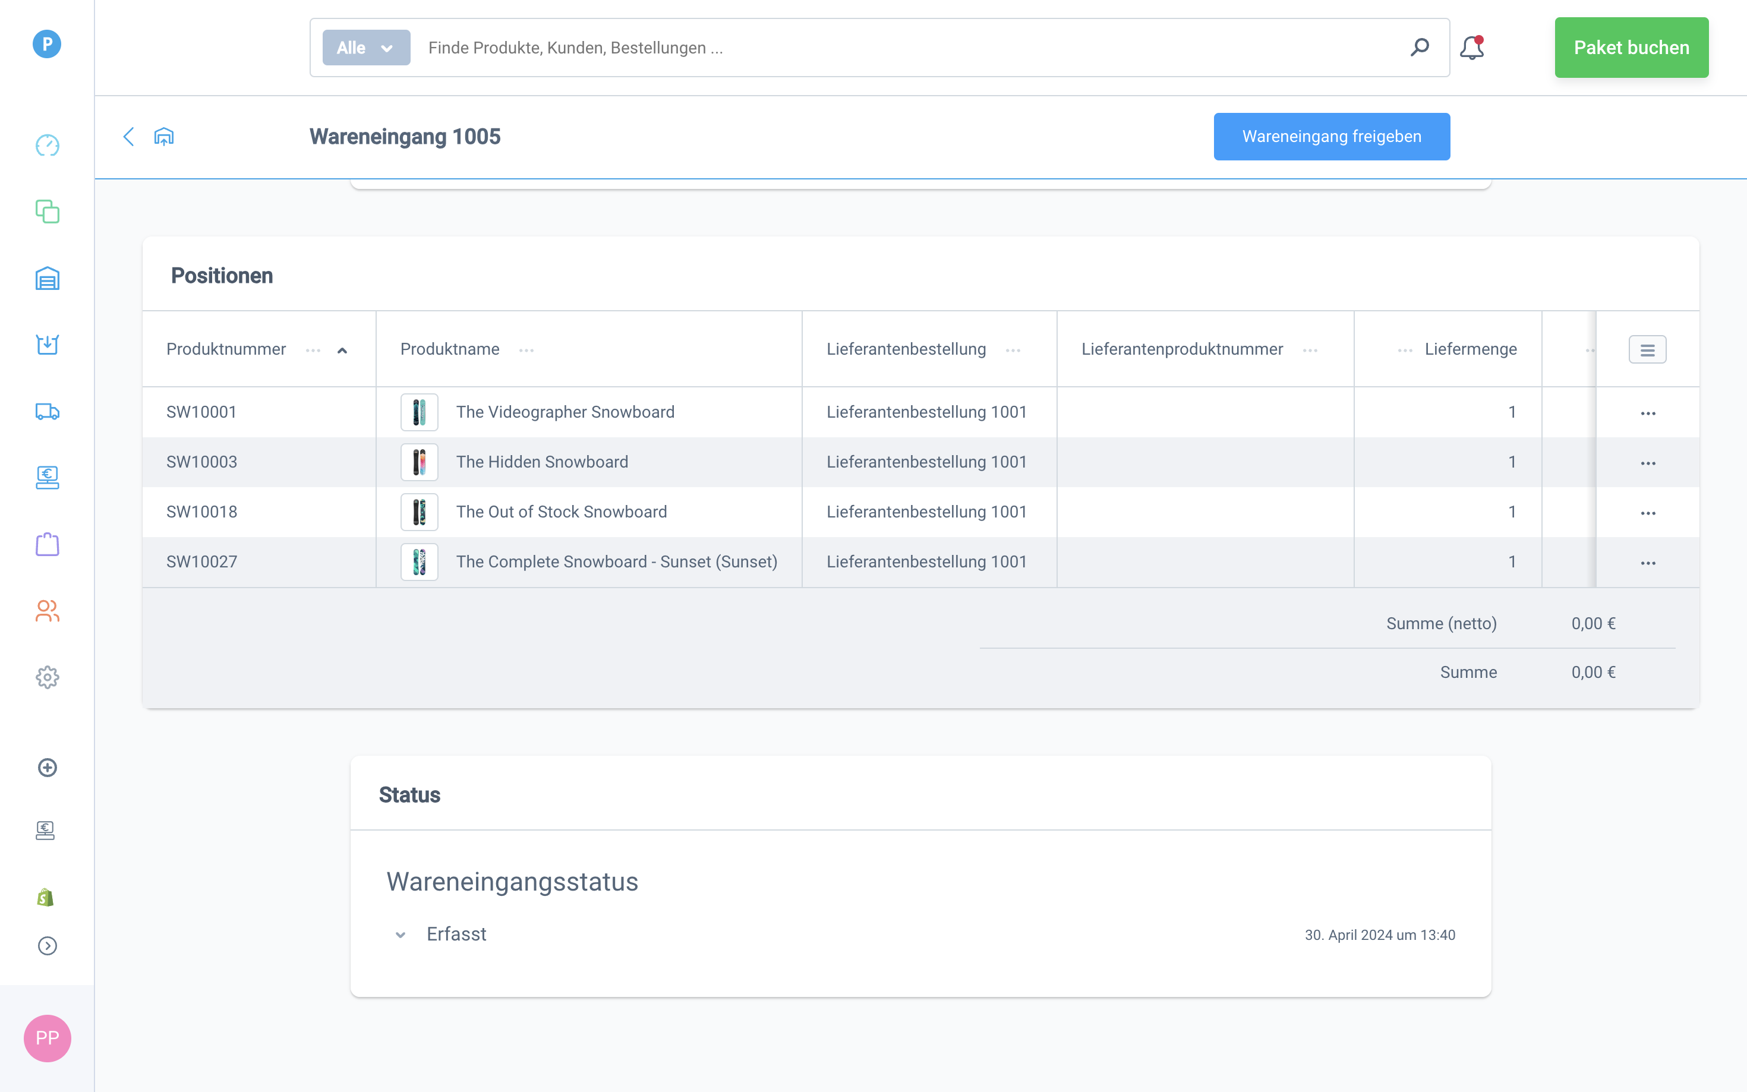Toggle Produktnummer sort order arrow

[x=342, y=351]
